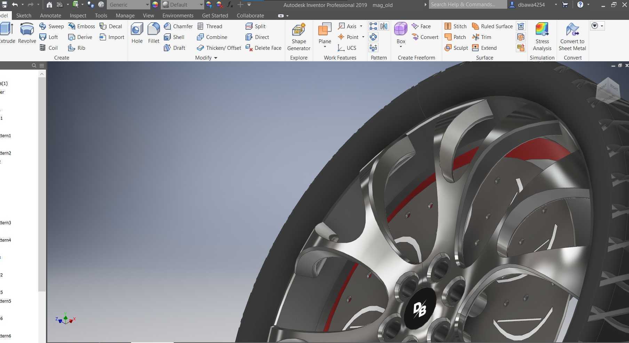Select the Rectangular Pattern icon
Screen dimensions: 629x343
(373, 26)
